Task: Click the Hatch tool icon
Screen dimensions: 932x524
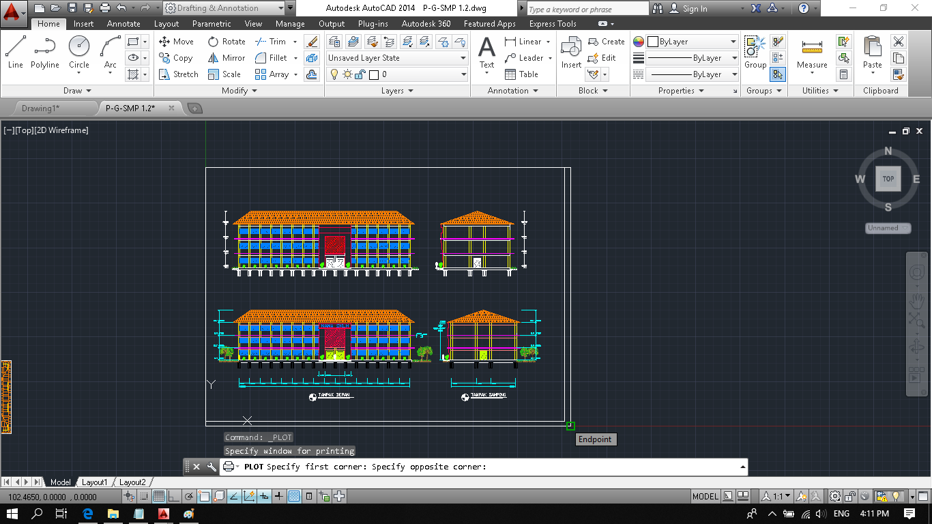Action: coord(134,74)
